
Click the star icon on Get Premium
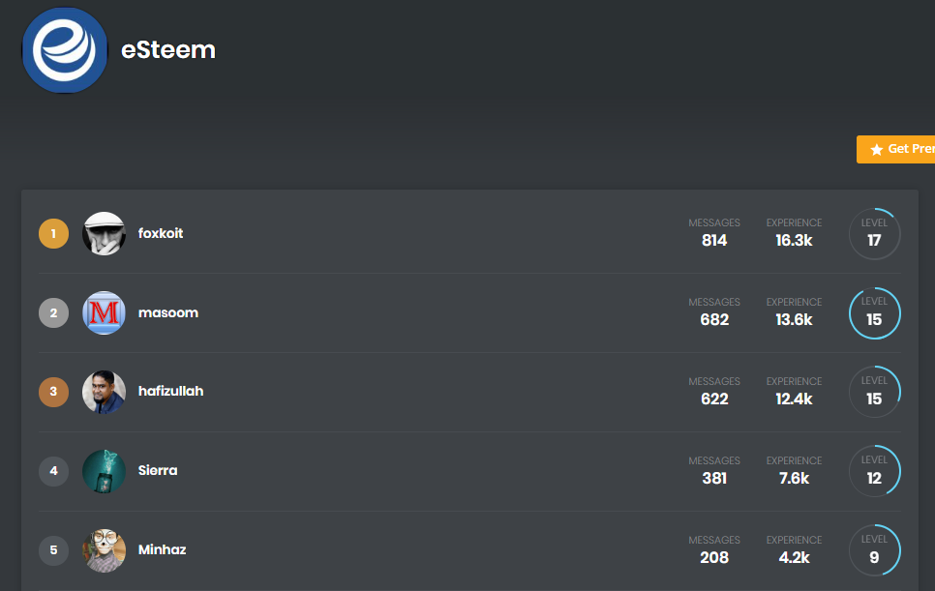876,150
